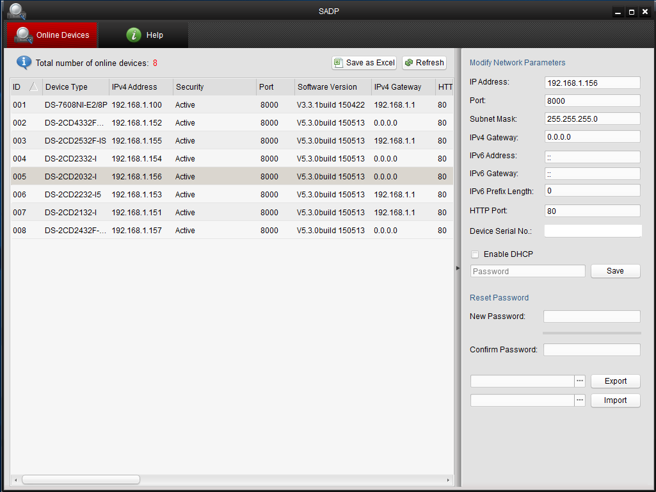Browse for export path with ellipsis button
The height and width of the screenshot is (492, 656).
pos(580,381)
